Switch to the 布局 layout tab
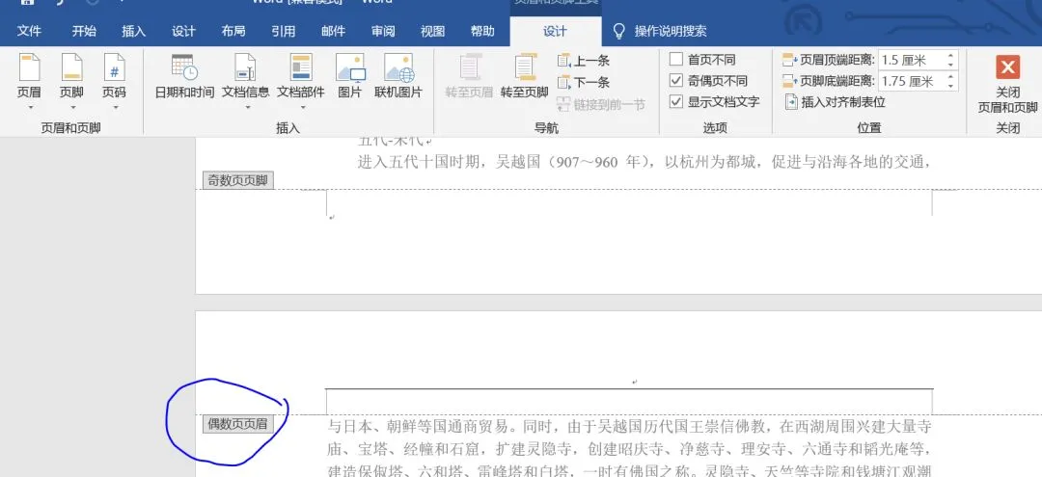The width and height of the screenshot is (1042, 477). coord(233,31)
